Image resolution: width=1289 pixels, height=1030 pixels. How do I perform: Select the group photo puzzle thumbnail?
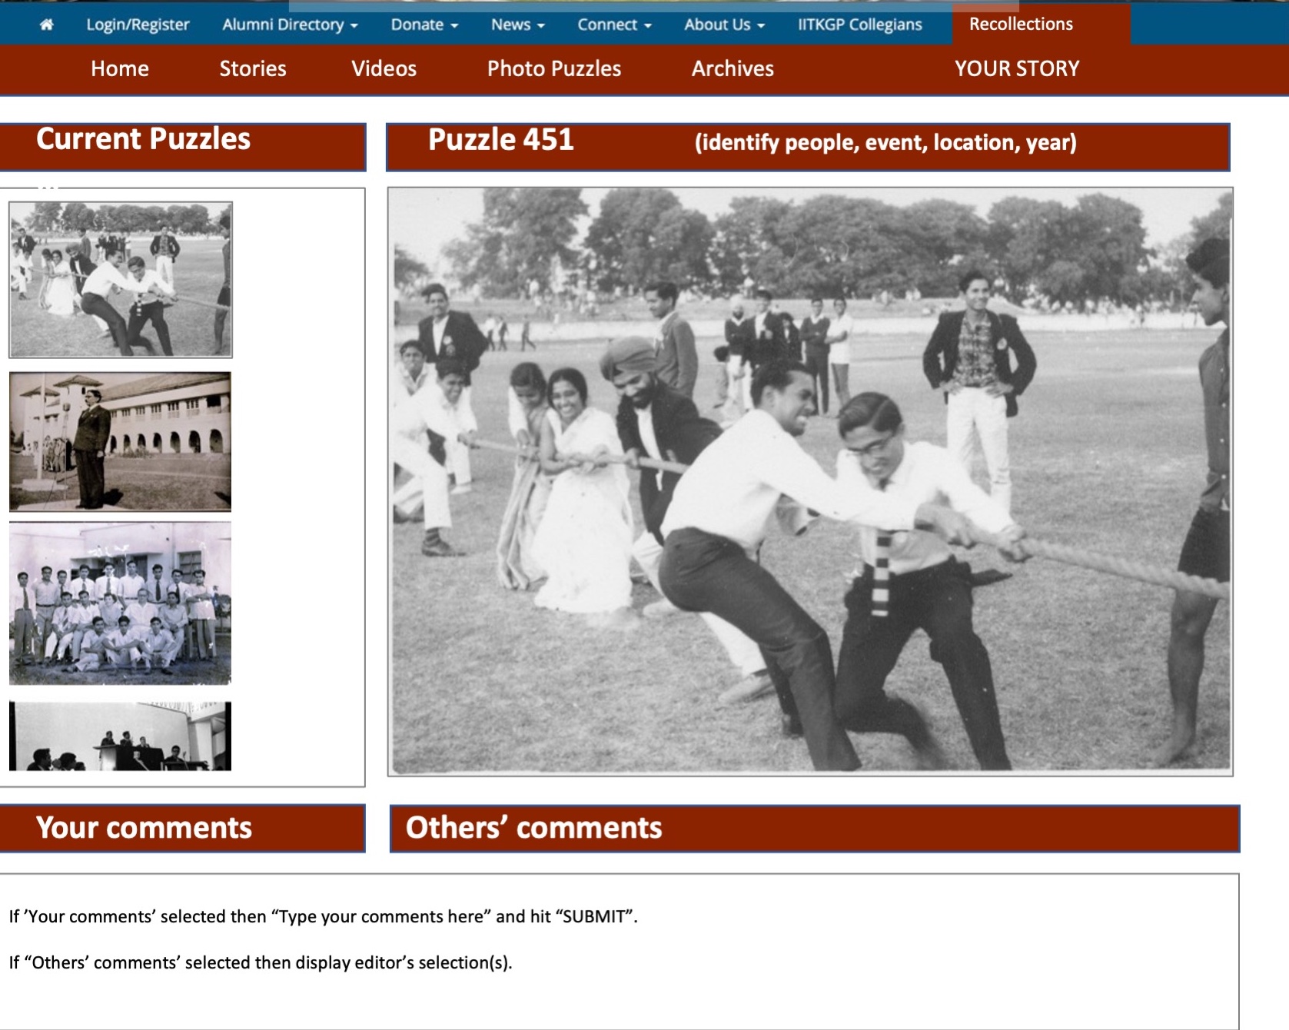(x=120, y=603)
